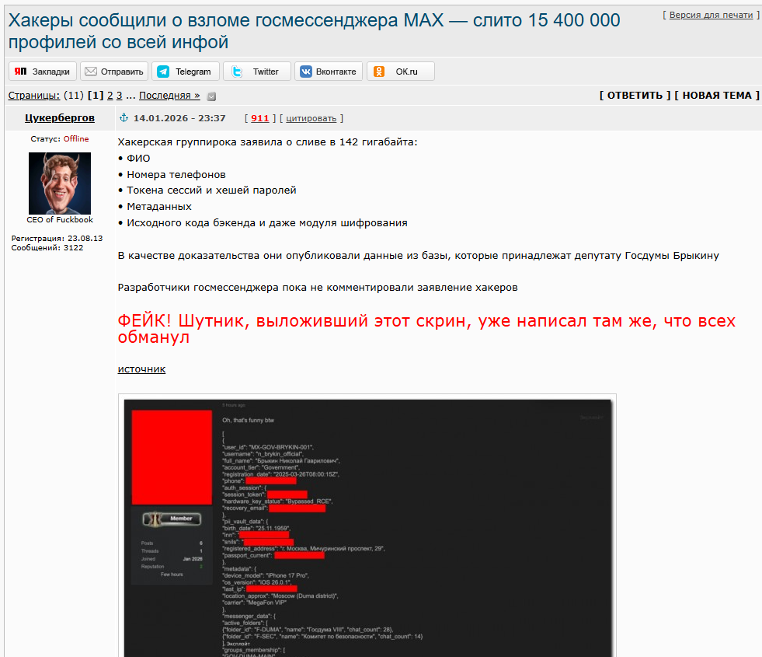Open the источник source link

pos(141,369)
